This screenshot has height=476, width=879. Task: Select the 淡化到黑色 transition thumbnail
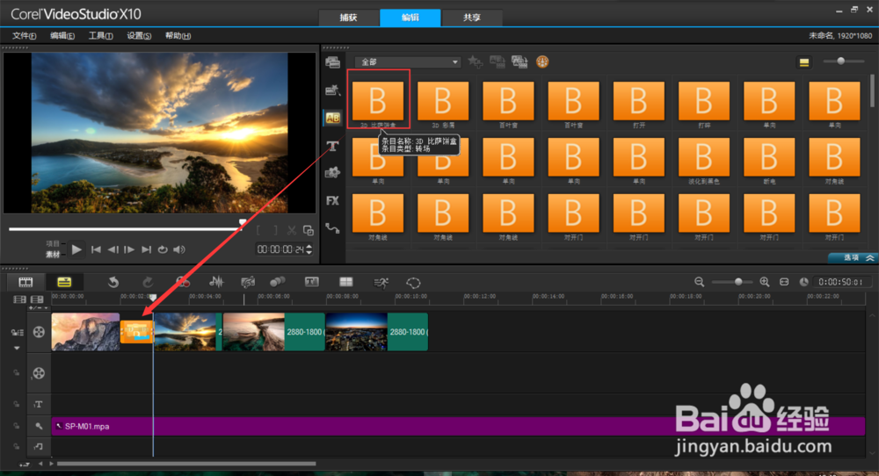pos(703,157)
